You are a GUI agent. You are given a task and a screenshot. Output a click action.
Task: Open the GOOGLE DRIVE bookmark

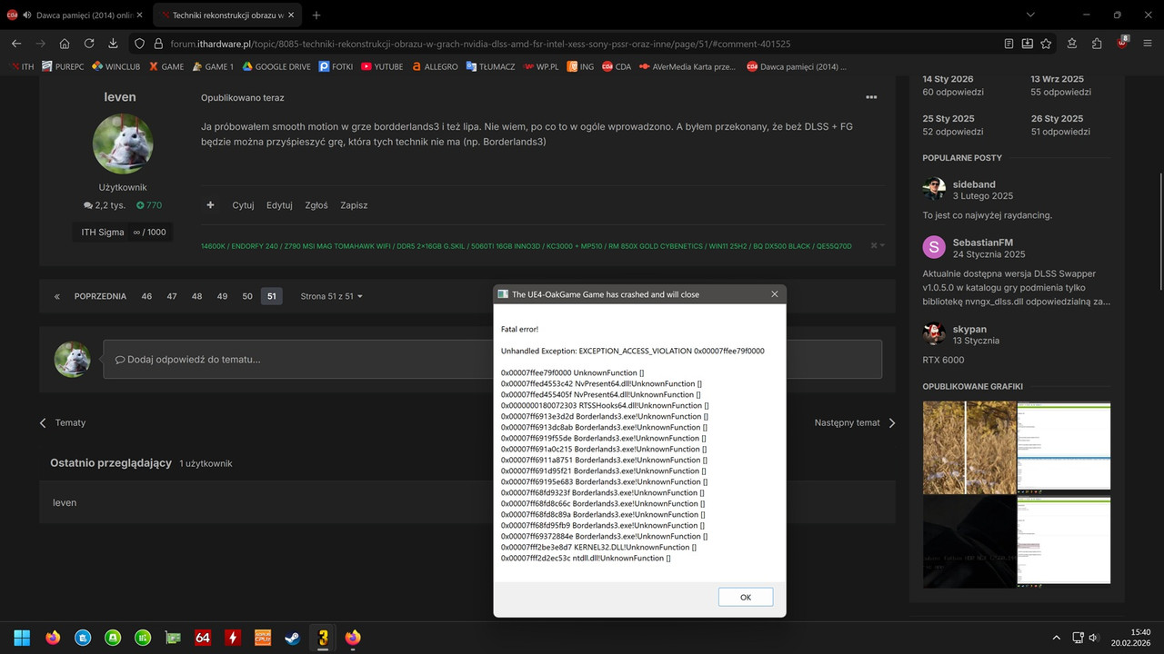[x=276, y=66]
